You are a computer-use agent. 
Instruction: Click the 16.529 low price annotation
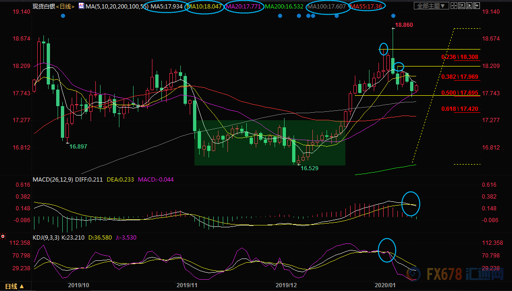point(310,168)
